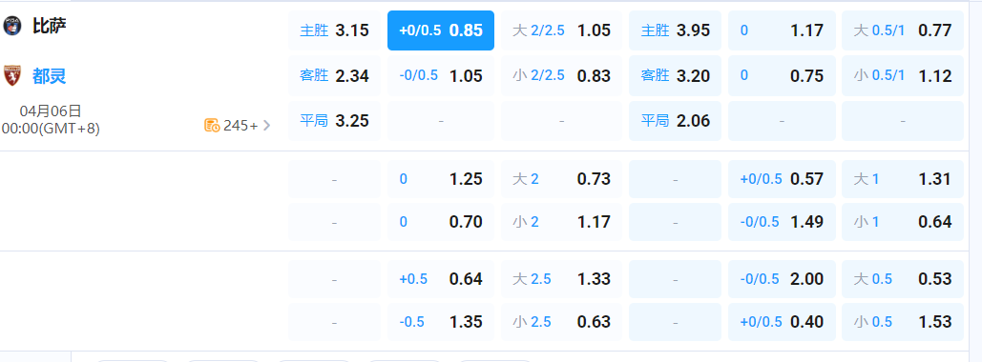Pick 平局 at odds 3.25
Viewport: 982px width, 362px height.
pos(334,121)
